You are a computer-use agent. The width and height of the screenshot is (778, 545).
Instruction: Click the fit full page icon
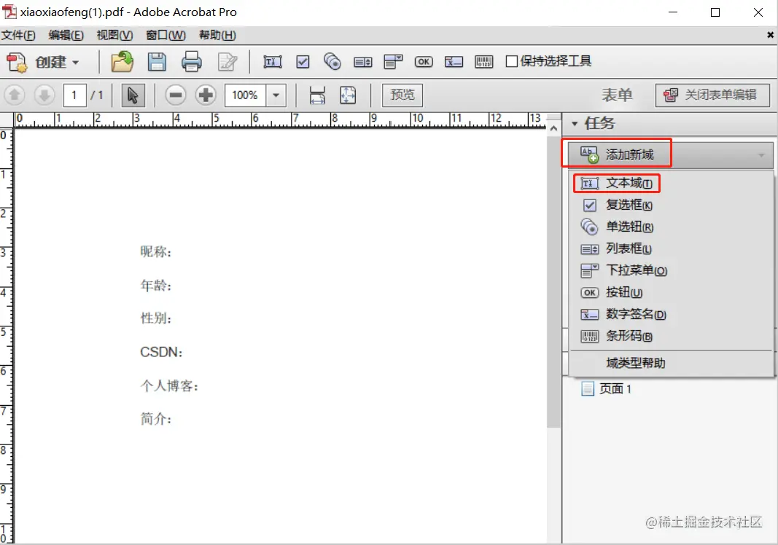[x=348, y=95]
